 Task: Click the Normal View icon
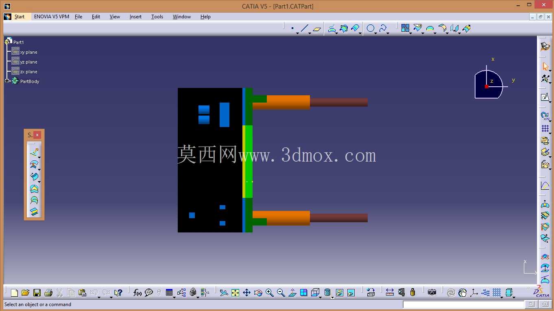pyautogui.click(x=292, y=292)
